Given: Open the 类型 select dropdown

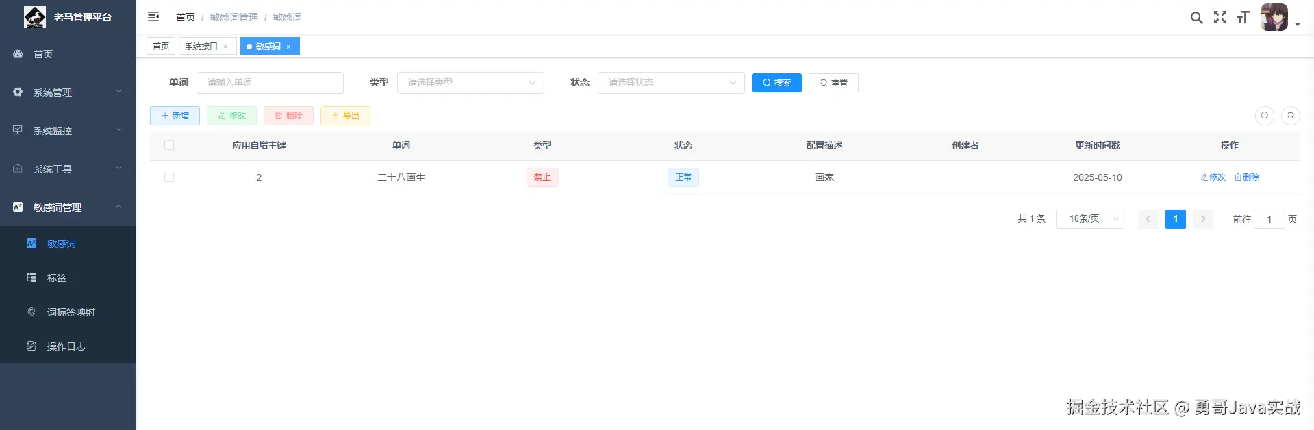Looking at the screenshot, I should [x=470, y=83].
